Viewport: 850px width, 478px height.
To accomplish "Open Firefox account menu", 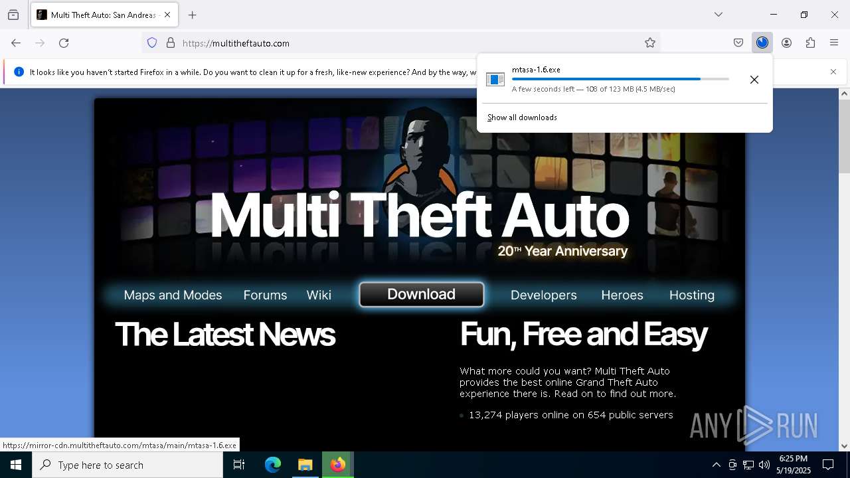I will [x=786, y=43].
